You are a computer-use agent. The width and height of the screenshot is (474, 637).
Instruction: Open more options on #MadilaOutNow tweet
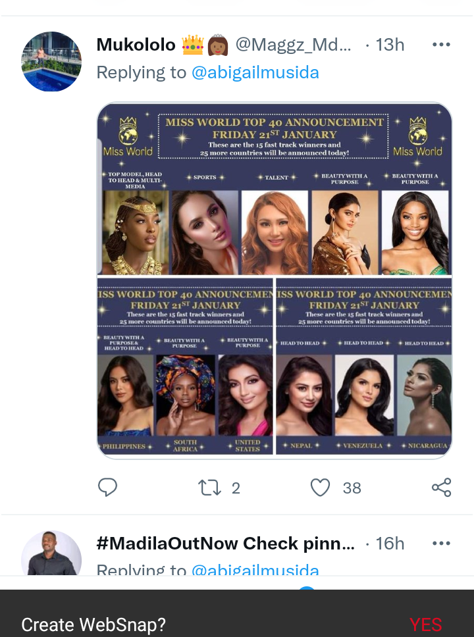[442, 543]
